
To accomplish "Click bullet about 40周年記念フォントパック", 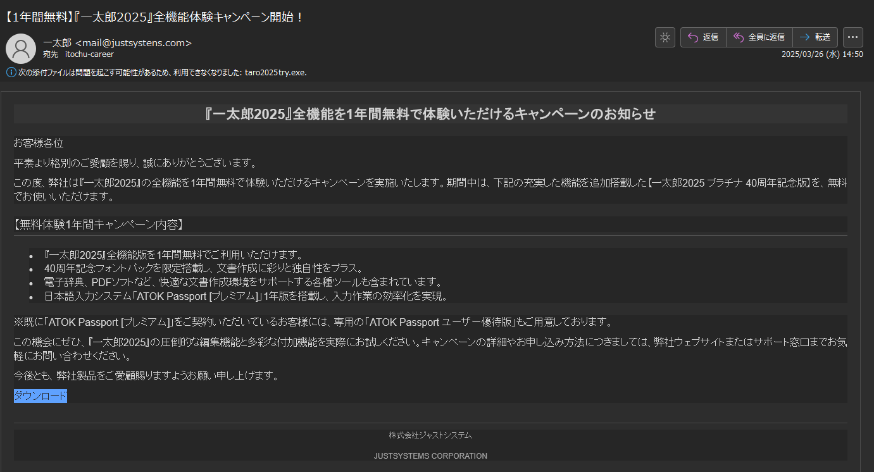I will click(x=203, y=268).
